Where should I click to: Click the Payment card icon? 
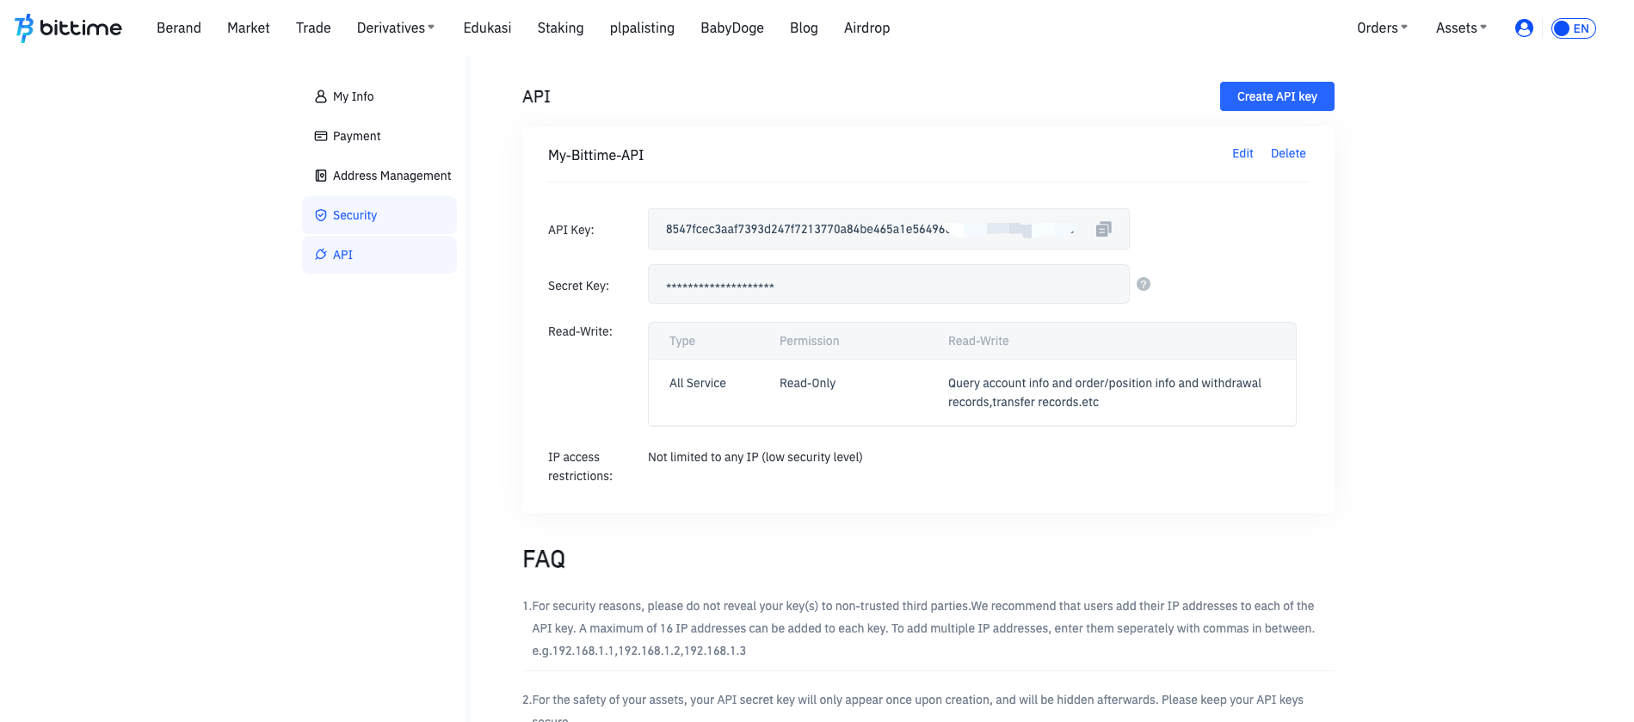point(321,136)
